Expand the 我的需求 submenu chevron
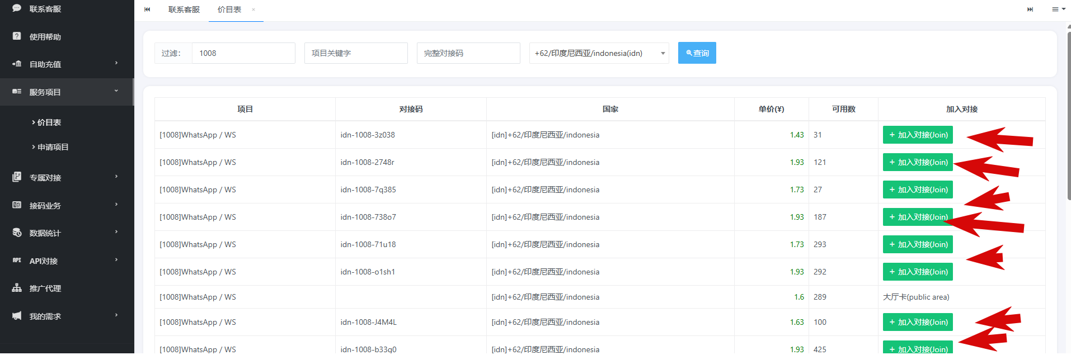 pos(116,315)
